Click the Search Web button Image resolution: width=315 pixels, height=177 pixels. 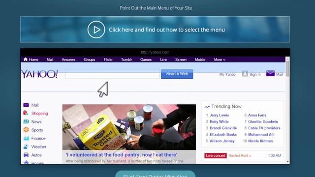point(177,74)
